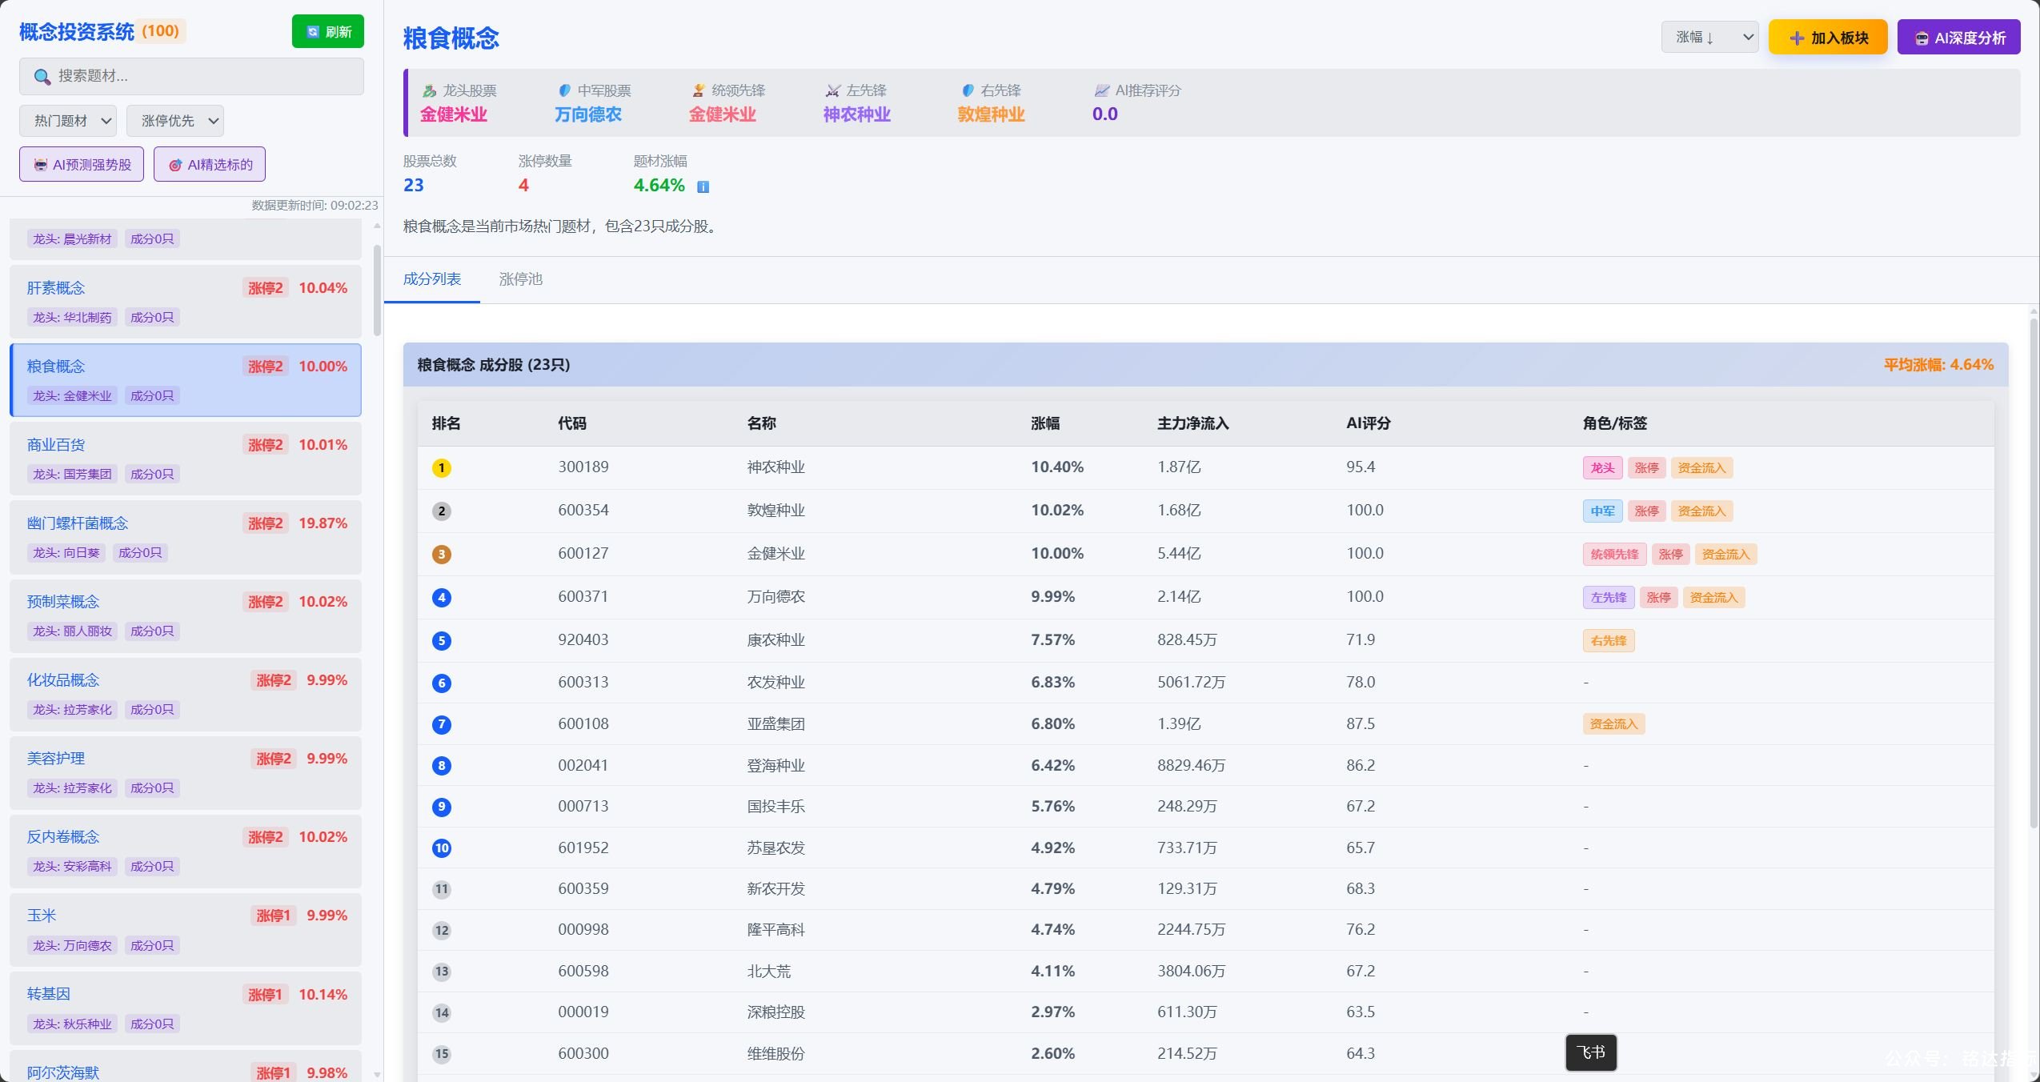Click the 加入板块 button
Image resolution: width=2040 pixels, height=1082 pixels.
(x=1828, y=38)
